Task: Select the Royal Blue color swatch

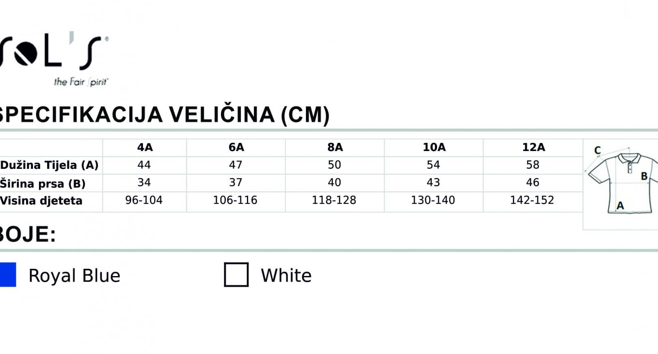Action: [8, 275]
